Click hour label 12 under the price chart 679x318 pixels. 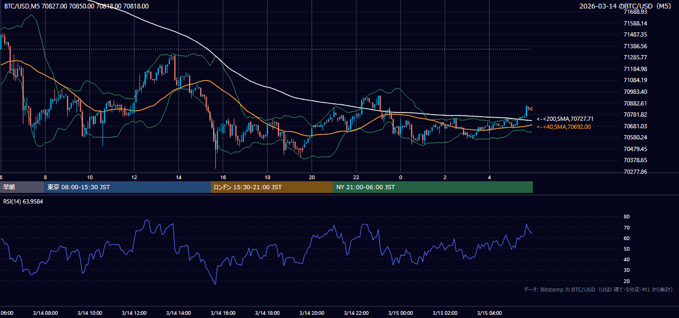point(134,178)
